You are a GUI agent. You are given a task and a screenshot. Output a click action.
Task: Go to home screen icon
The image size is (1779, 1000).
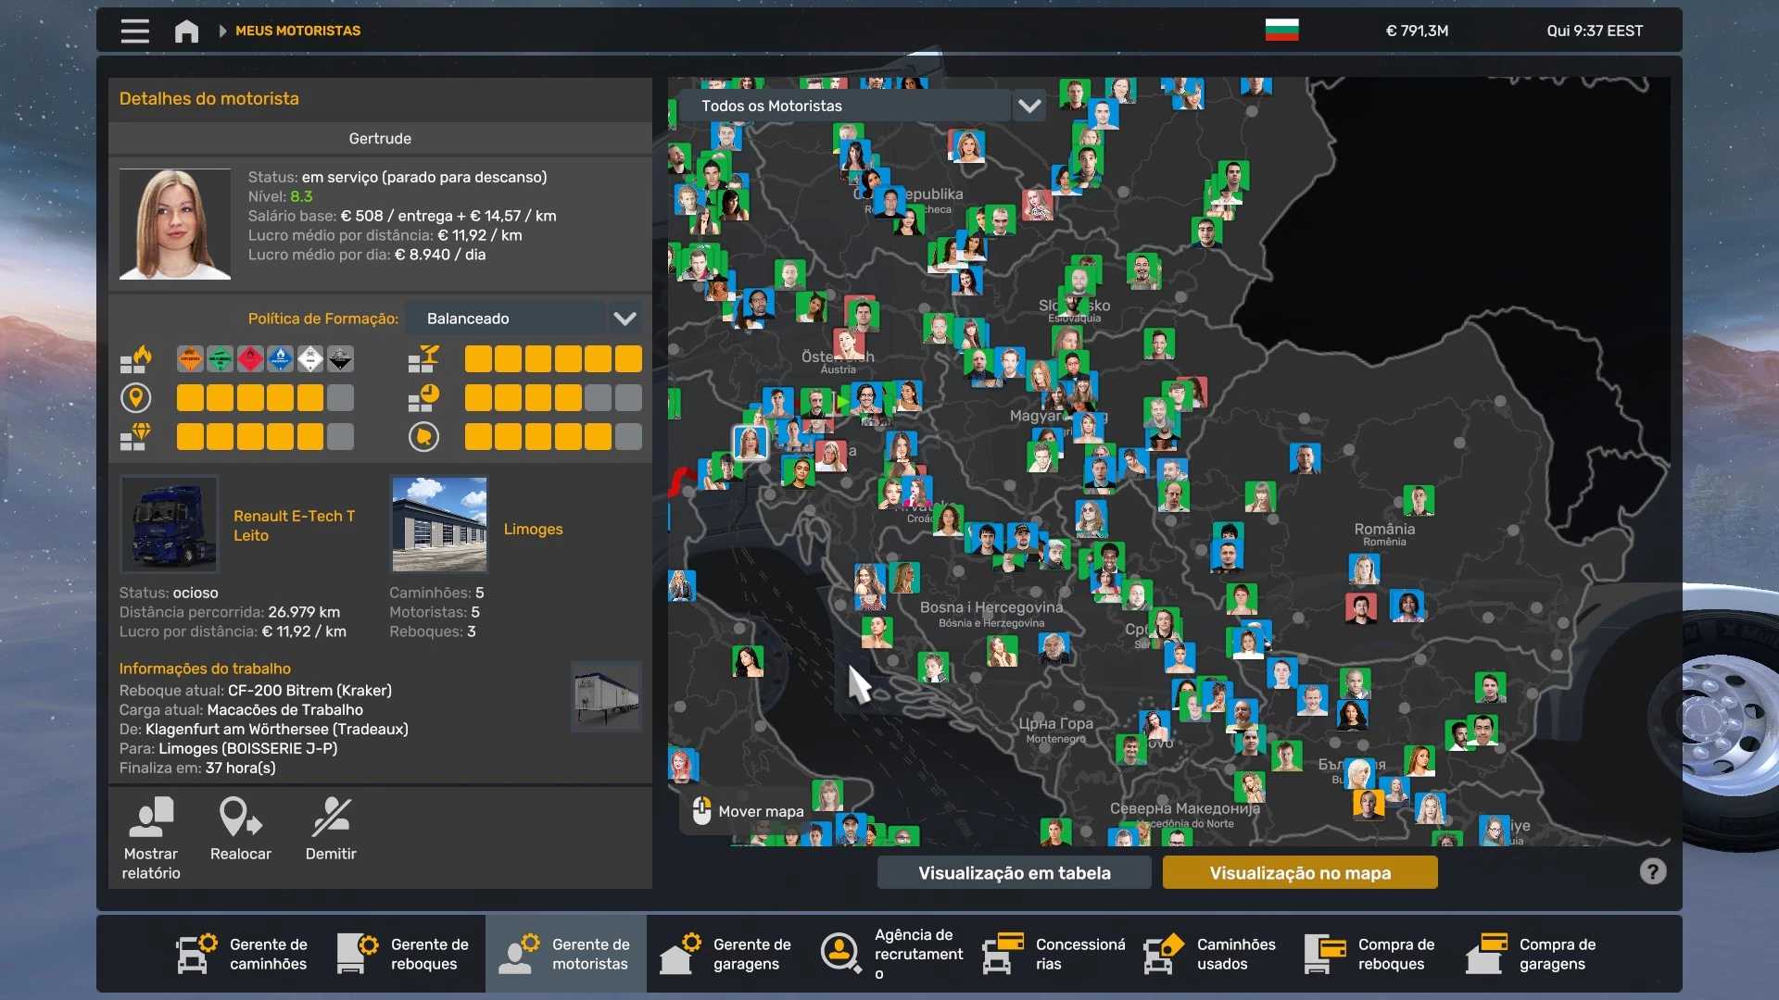point(186,31)
